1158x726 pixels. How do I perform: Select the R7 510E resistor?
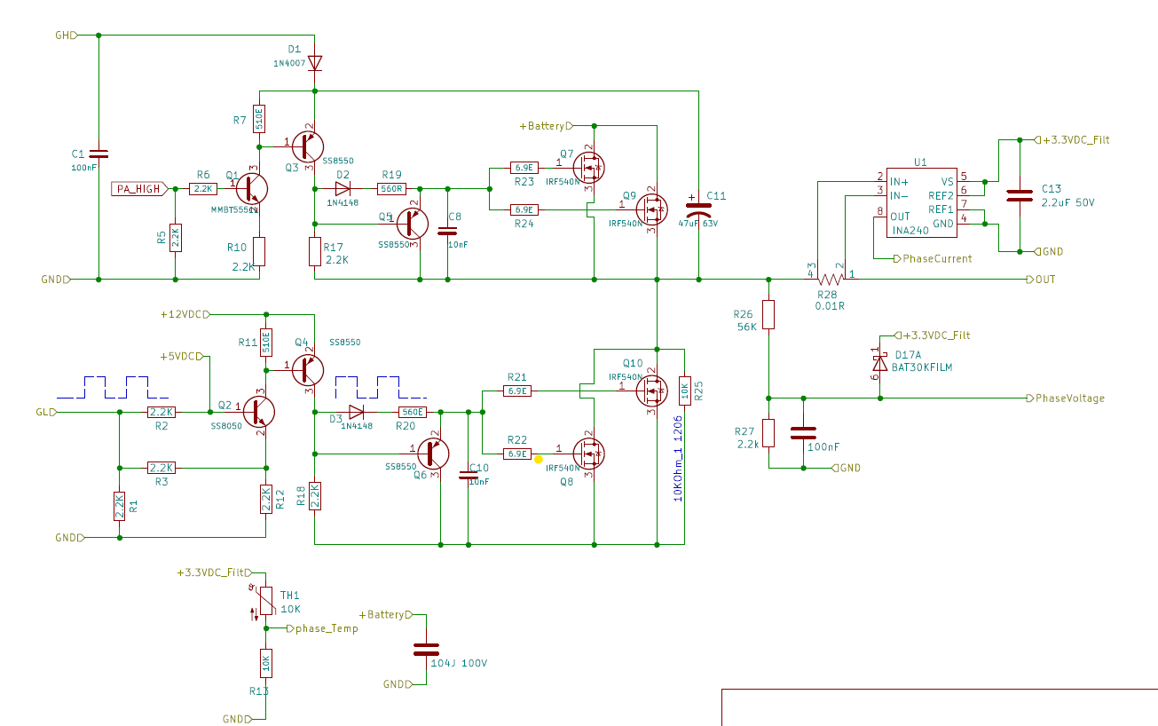click(x=259, y=119)
